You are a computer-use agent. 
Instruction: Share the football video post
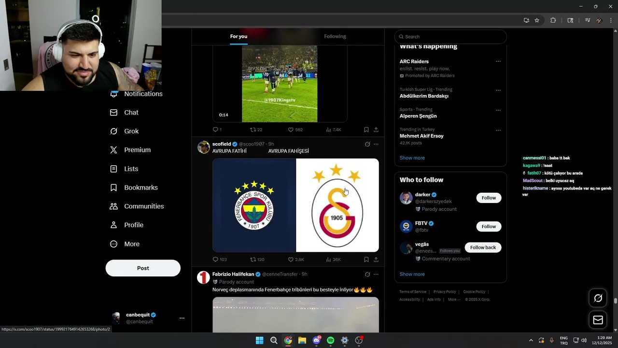pyautogui.click(x=376, y=130)
